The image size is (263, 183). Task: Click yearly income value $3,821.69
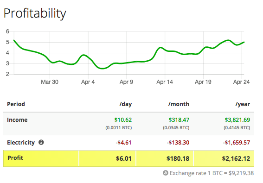[x=237, y=120]
